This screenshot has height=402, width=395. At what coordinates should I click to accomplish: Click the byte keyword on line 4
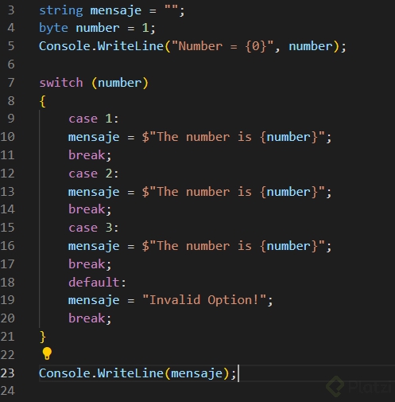(x=53, y=28)
